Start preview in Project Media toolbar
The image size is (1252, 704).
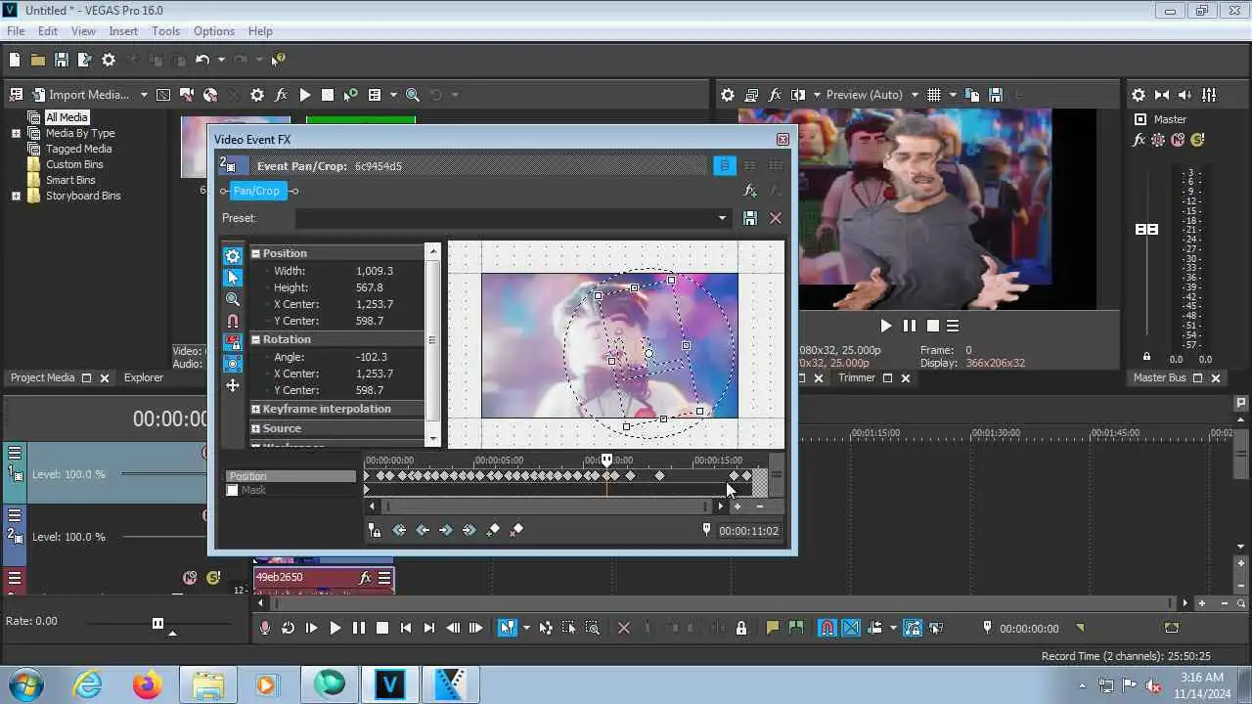[x=305, y=95]
